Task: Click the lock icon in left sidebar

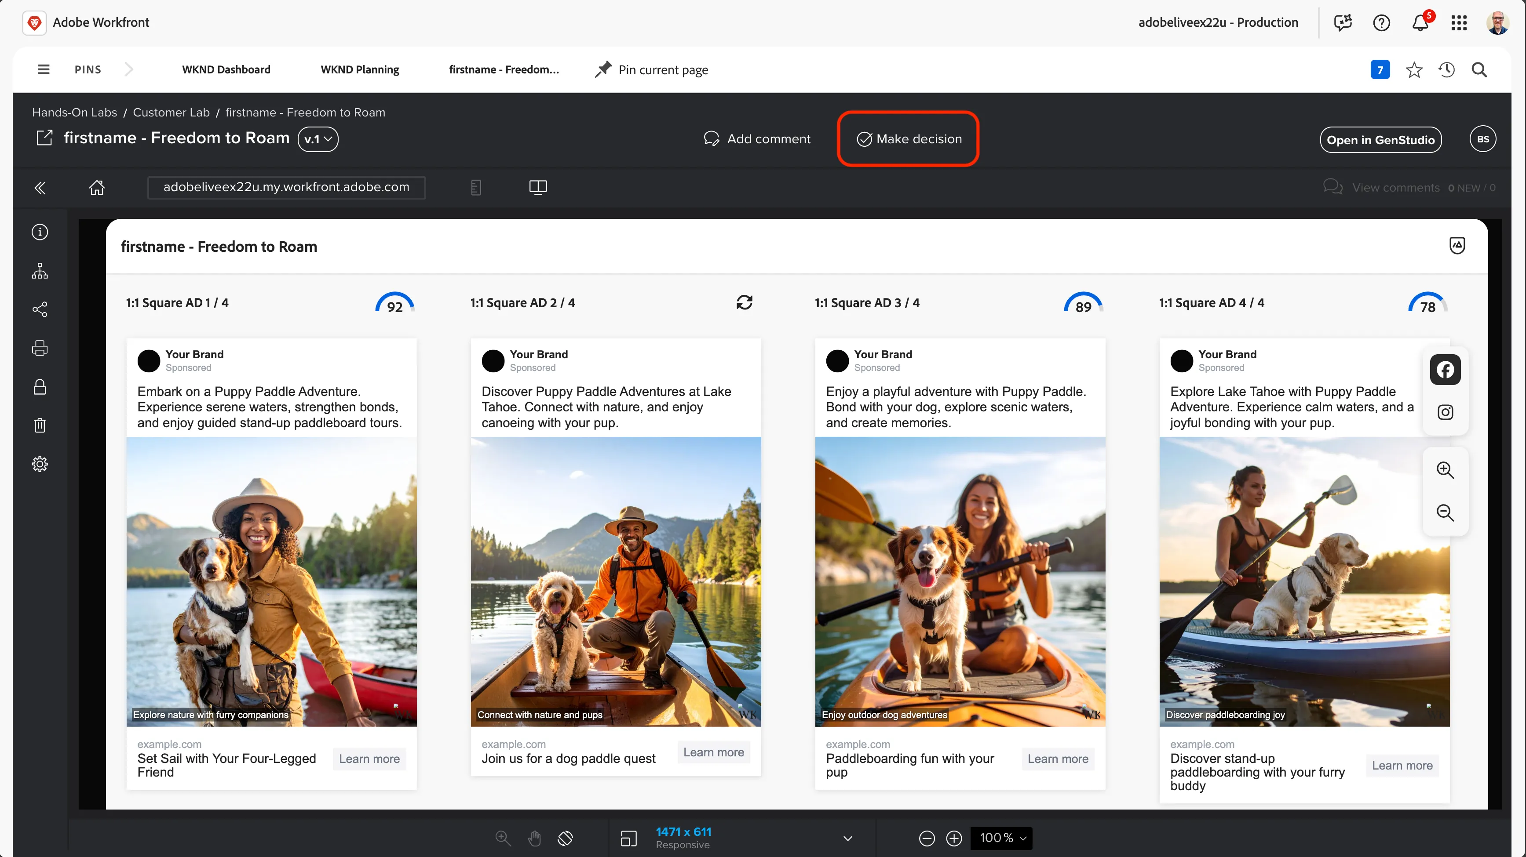Action: [x=40, y=387]
